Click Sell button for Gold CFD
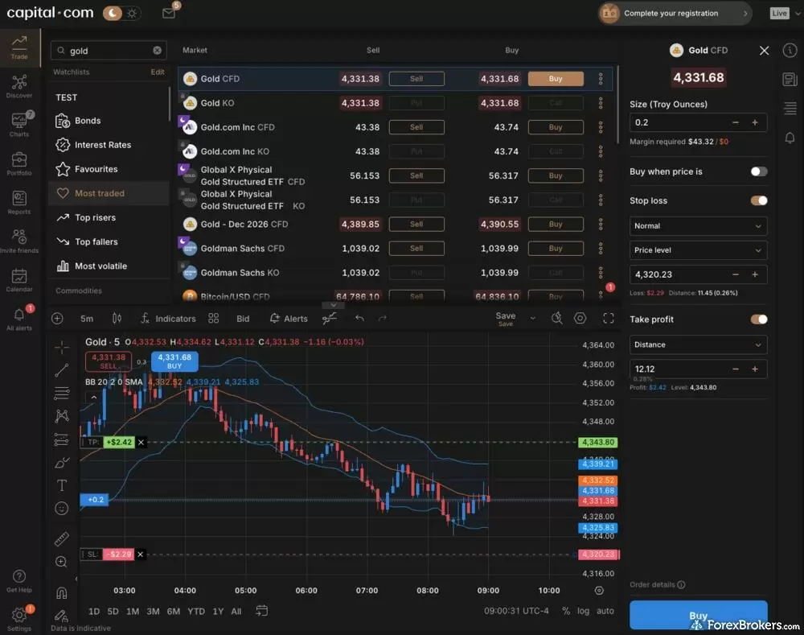The height and width of the screenshot is (635, 804). click(x=416, y=79)
